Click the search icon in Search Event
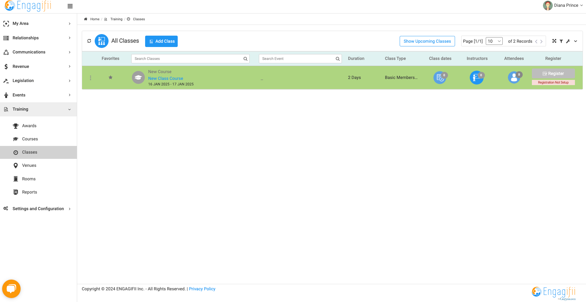Image resolution: width=586 pixels, height=302 pixels. click(x=338, y=59)
